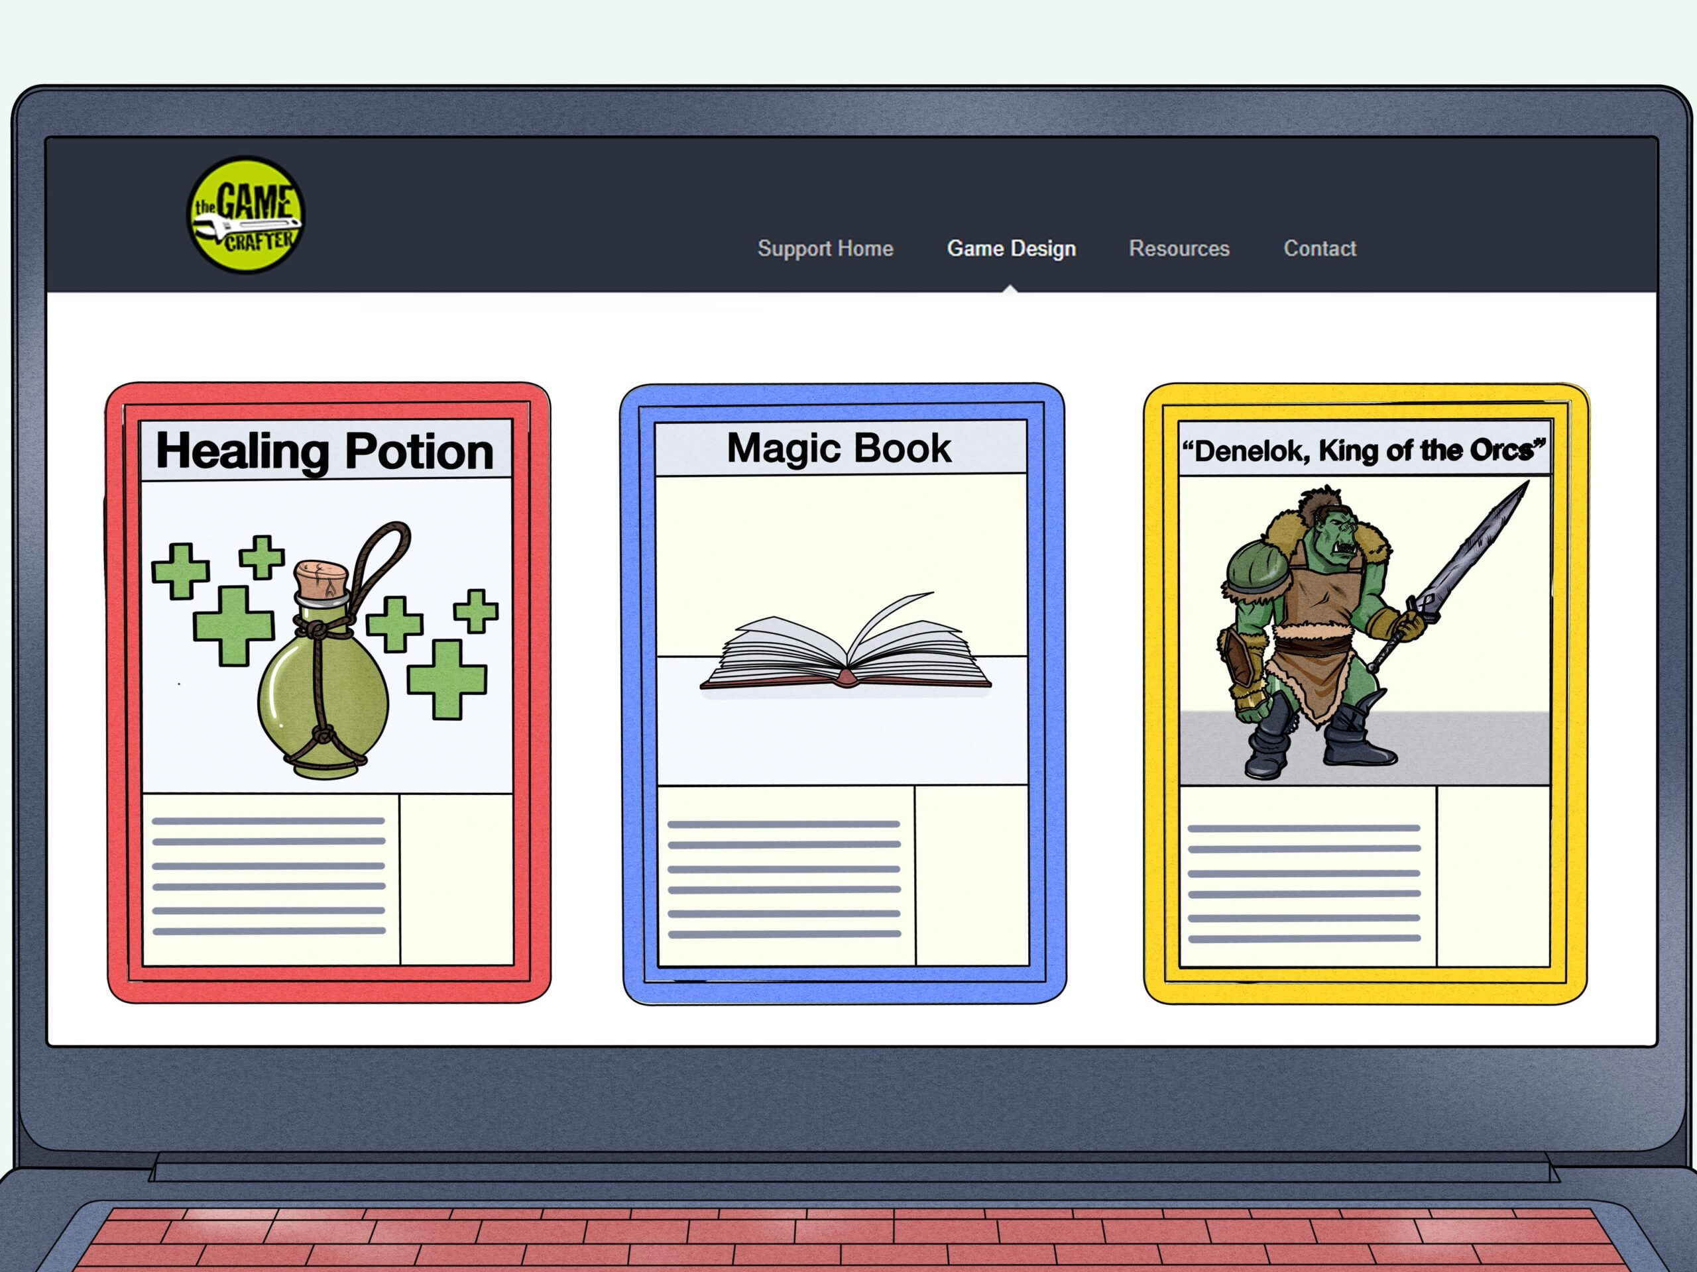Click The Game Crafter logo
Screen dimensions: 1697x1272
245,214
